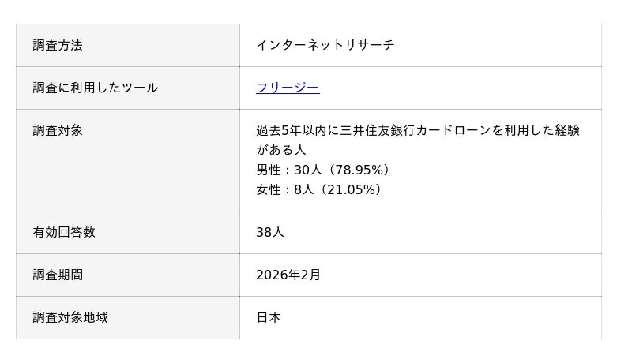
Task: Click the 30人 count in male row
Action: (x=308, y=170)
